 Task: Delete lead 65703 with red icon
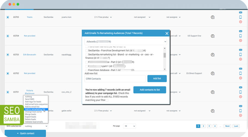point(240,59)
